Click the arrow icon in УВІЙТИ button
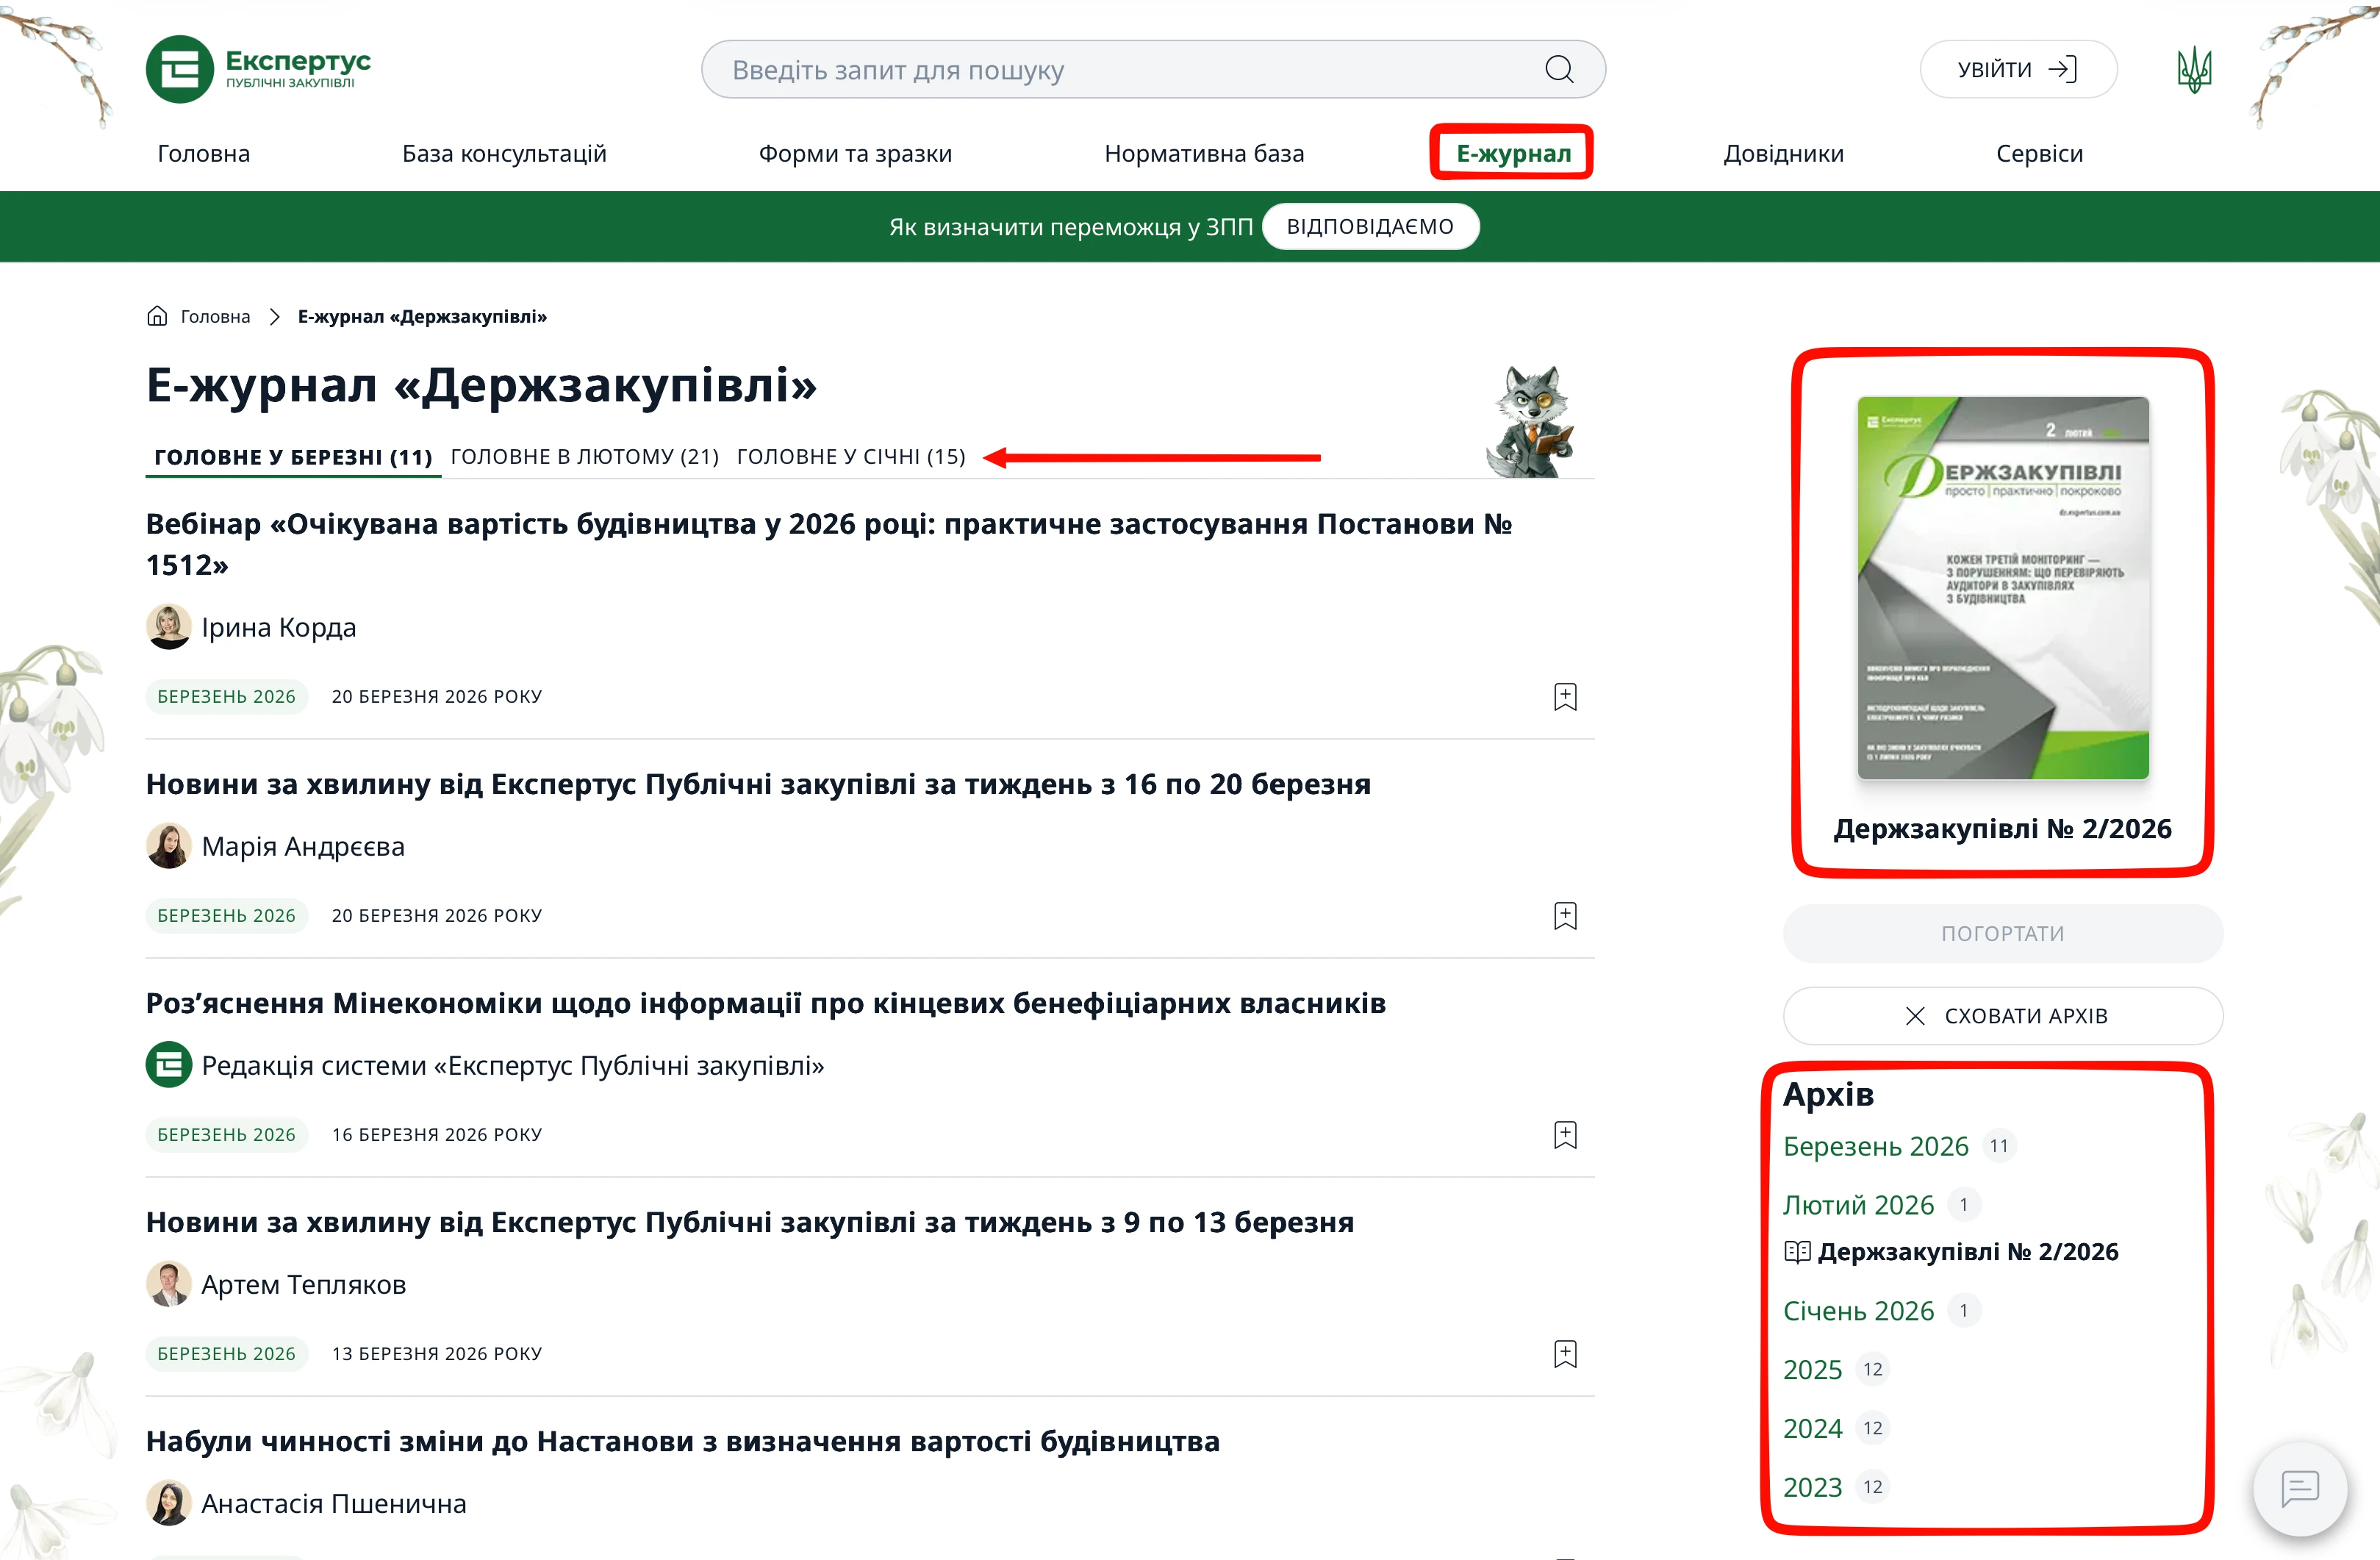 (2062, 69)
